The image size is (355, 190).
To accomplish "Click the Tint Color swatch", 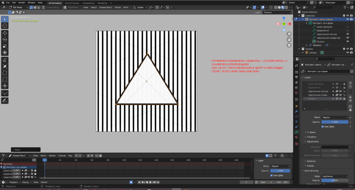I will 335,147.
